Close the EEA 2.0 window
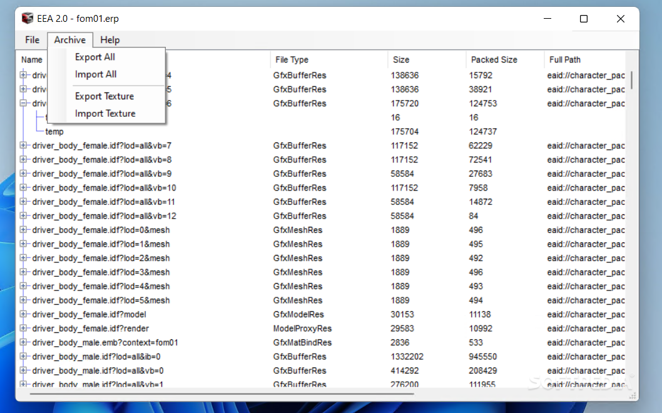 tap(621, 19)
